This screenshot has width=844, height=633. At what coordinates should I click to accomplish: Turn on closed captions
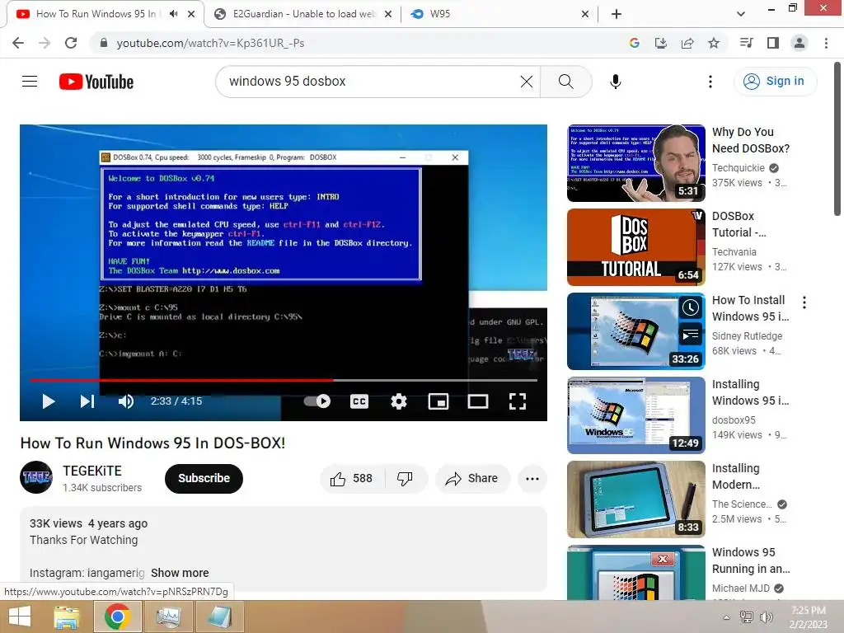point(359,401)
